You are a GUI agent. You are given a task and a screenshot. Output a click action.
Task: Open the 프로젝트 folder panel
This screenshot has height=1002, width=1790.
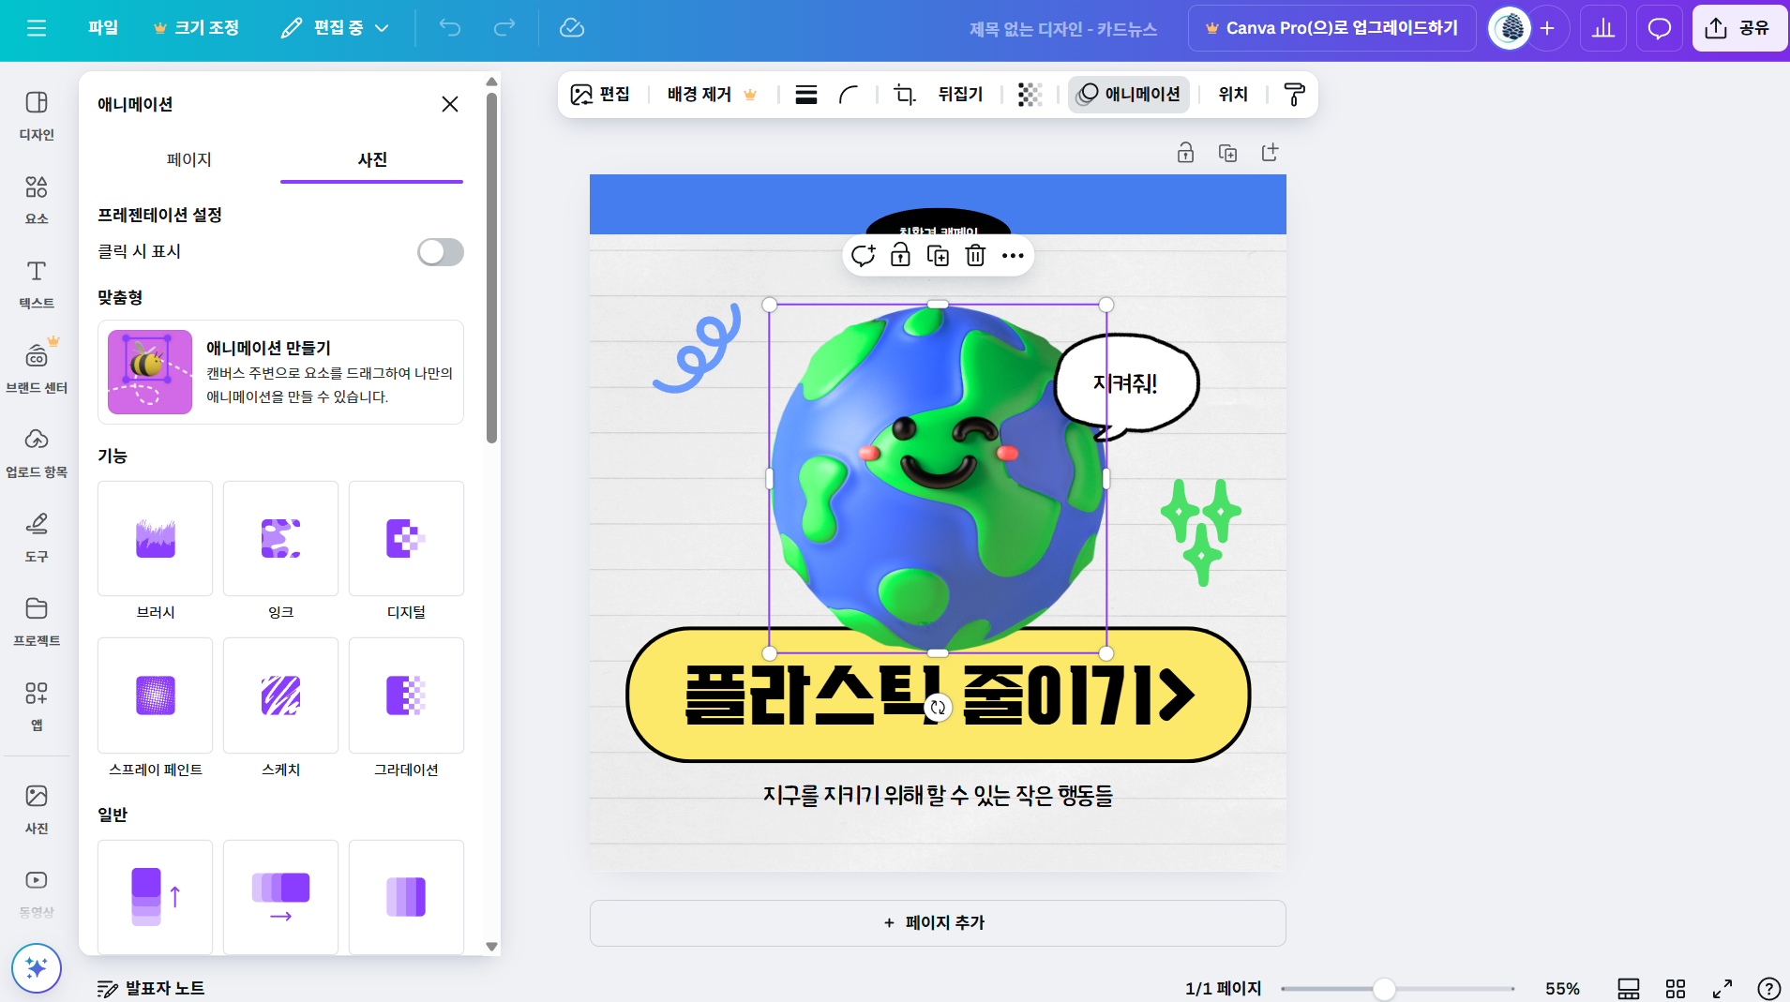pos(37,621)
